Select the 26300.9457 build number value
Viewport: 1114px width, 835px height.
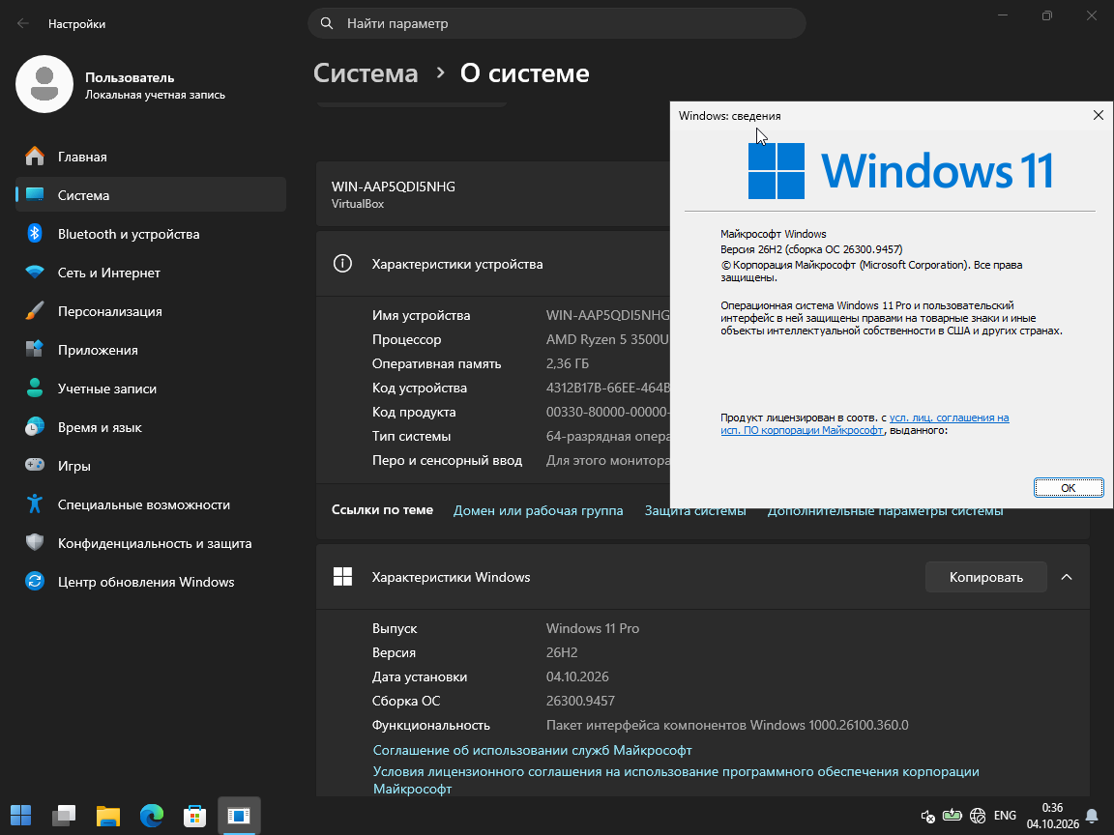click(x=580, y=701)
